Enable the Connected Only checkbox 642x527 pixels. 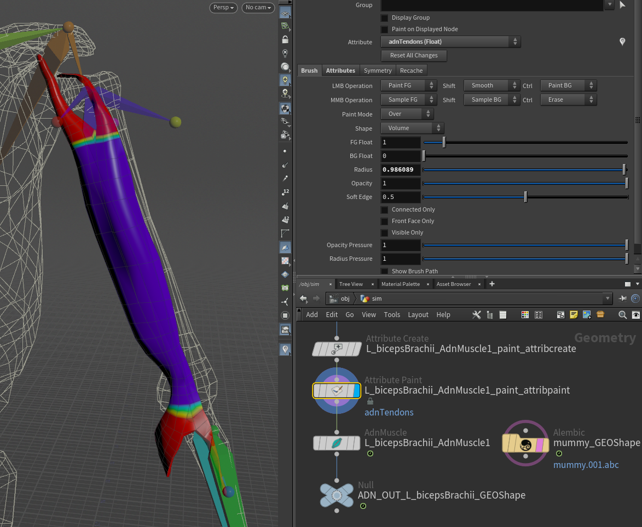pyautogui.click(x=385, y=210)
